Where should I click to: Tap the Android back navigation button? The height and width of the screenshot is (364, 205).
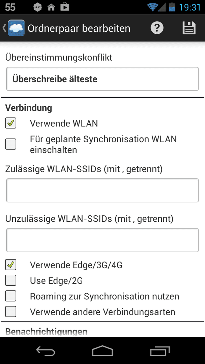tap(46, 351)
